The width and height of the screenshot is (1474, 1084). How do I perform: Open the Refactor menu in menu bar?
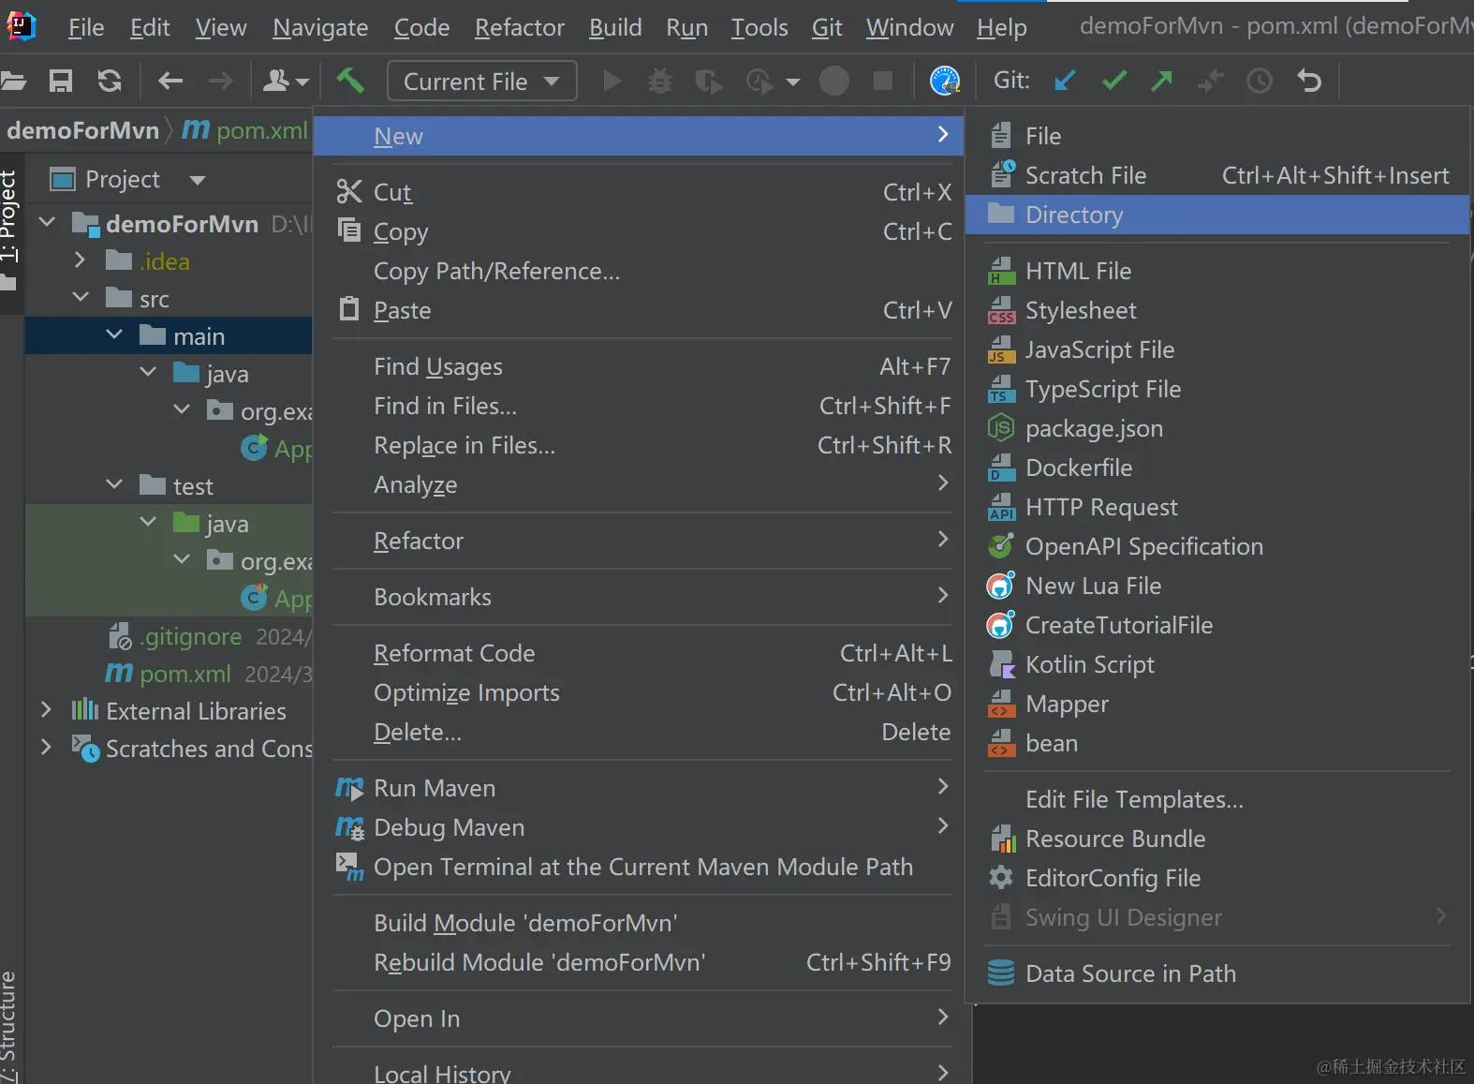(x=520, y=28)
